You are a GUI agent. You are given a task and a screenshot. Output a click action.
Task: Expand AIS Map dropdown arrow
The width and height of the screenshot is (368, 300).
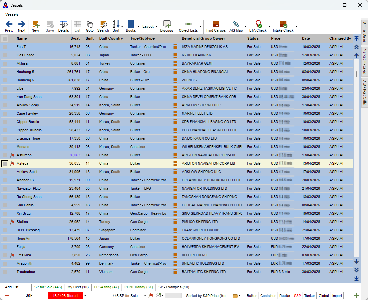[245, 26]
